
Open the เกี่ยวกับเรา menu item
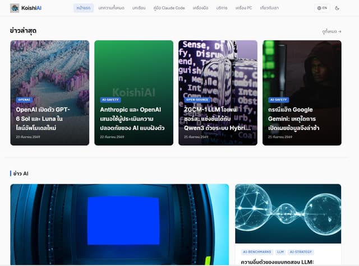[269, 8]
